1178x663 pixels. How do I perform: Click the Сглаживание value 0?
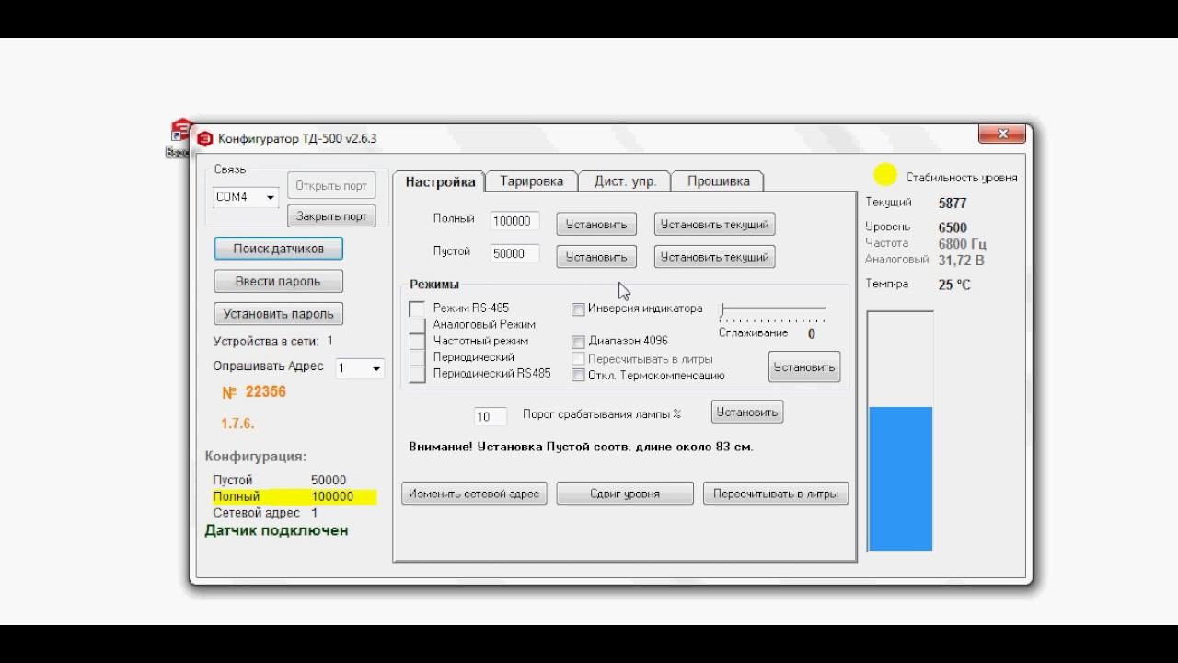click(811, 333)
